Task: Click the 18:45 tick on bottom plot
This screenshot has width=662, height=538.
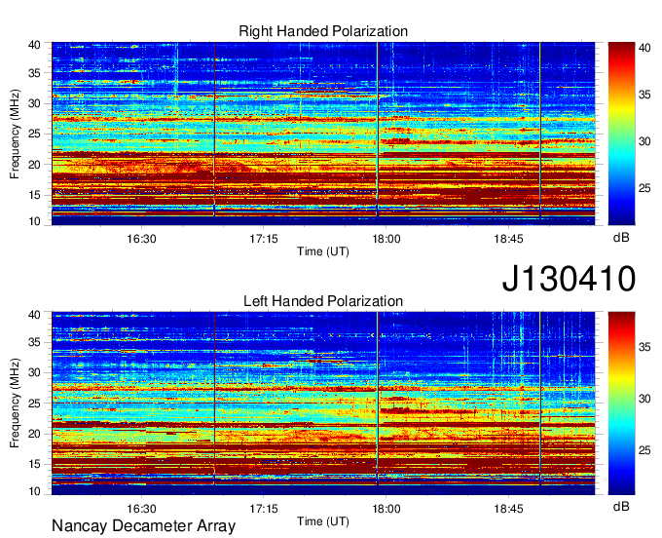Action: pyautogui.click(x=509, y=508)
